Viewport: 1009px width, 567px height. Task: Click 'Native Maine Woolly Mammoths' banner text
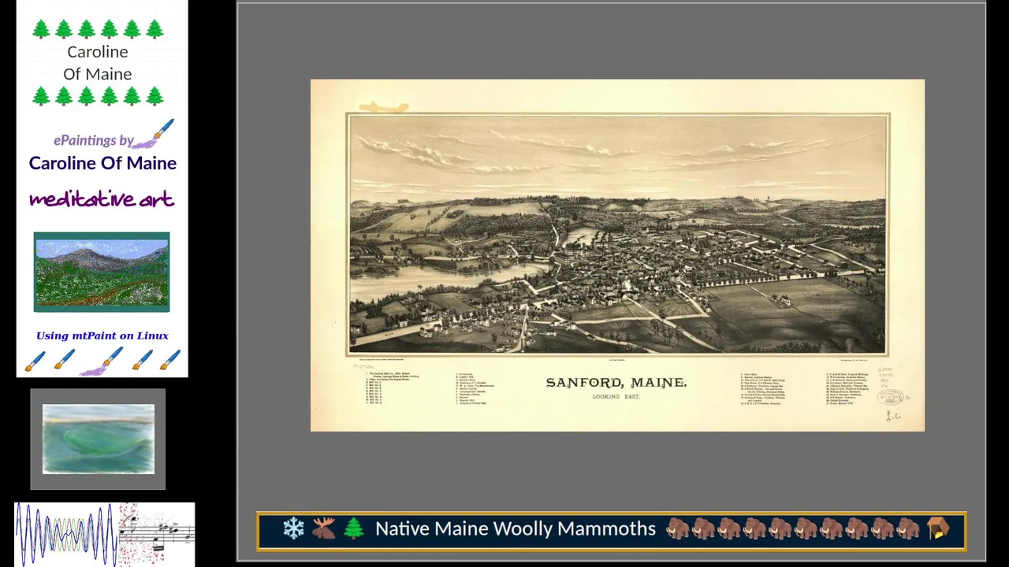516,528
